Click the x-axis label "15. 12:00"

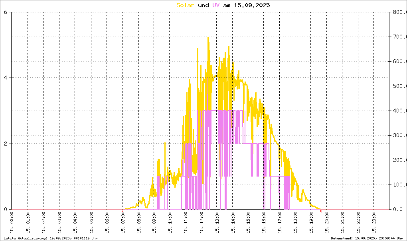point(201,223)
